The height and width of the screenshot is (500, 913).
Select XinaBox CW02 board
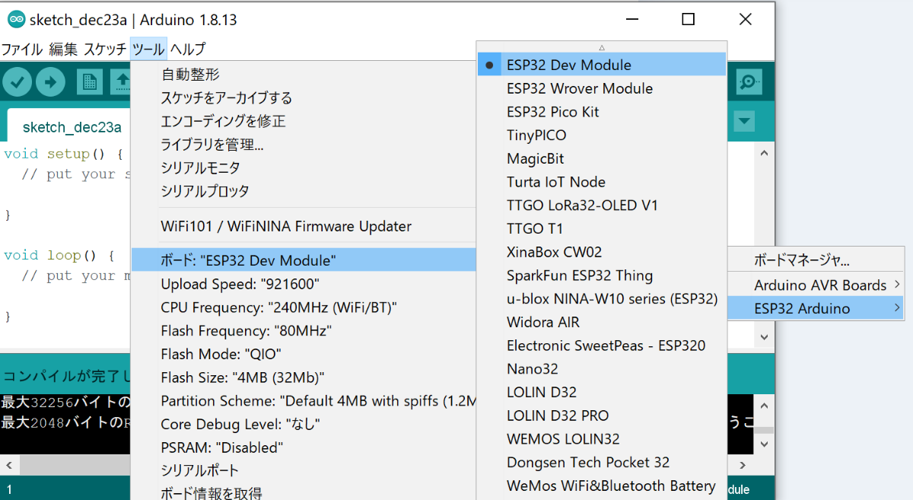click(x=602, y=252)
